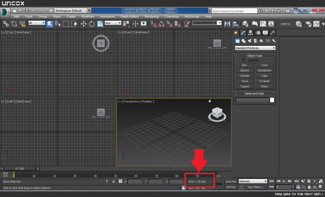Image resolution: width=325 pixels, height=197 pixels.
Task: Open the Graph Editors menu
Action: [129, 17]
